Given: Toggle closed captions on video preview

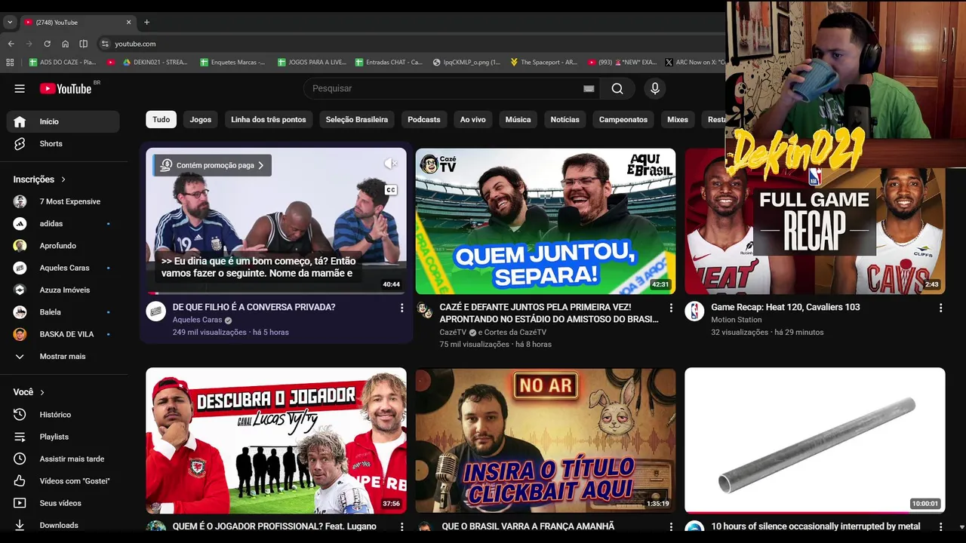Looking at the screenshot, I should [391, 190].
